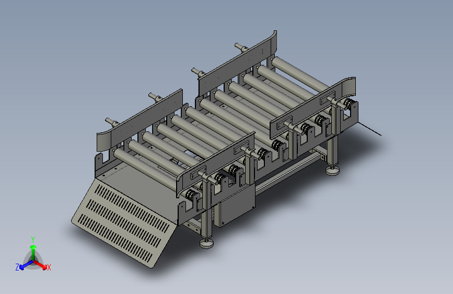Select the perforated slotted ramp plate
The height and width of the screenshot is (294, 453).
click(124, 223)
